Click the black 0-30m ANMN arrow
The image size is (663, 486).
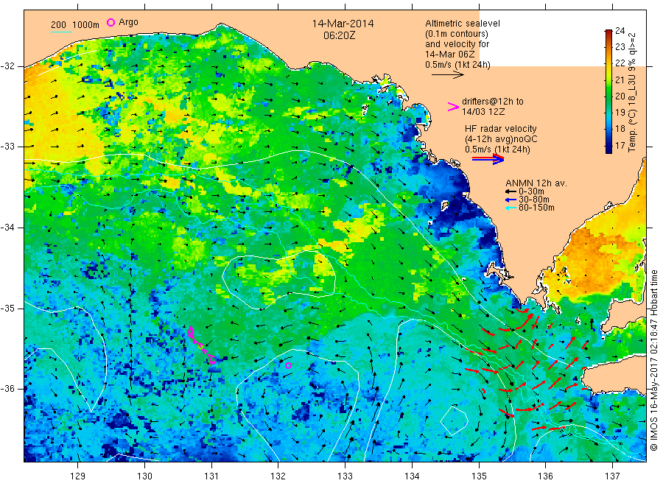click(x=511, y=192)
